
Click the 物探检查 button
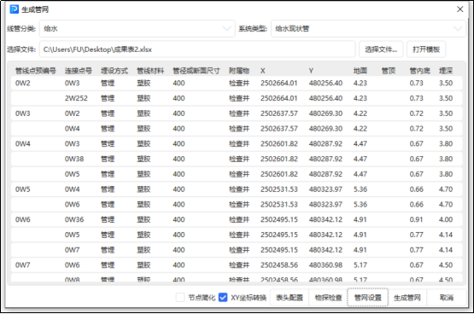click(x=328, y=298)
